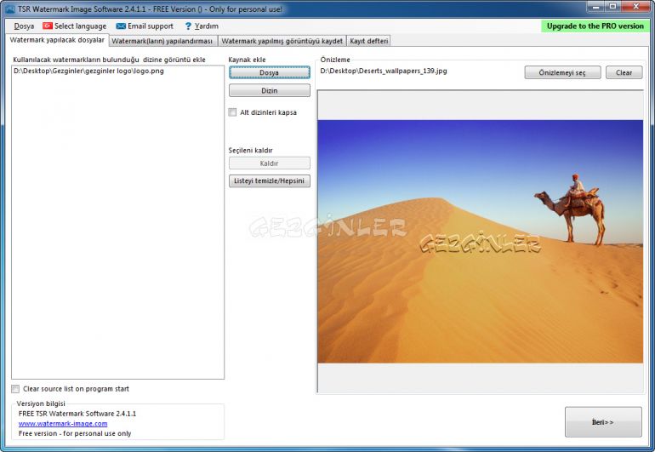Image resolution: width=655 pixels, height=452 pixels.
Task: Proceed with the İleri>> button
Action: 602,422
